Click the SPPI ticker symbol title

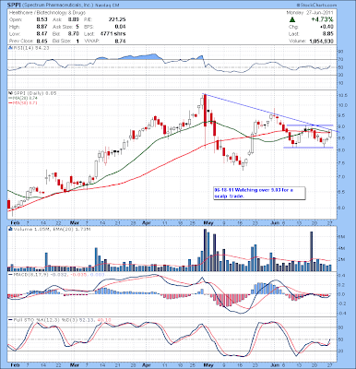click(x=14, y=6)
